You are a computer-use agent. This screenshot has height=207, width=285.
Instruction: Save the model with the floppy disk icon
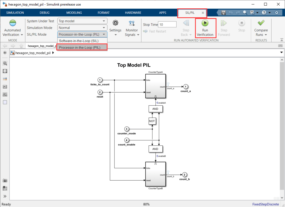(223, 13)
